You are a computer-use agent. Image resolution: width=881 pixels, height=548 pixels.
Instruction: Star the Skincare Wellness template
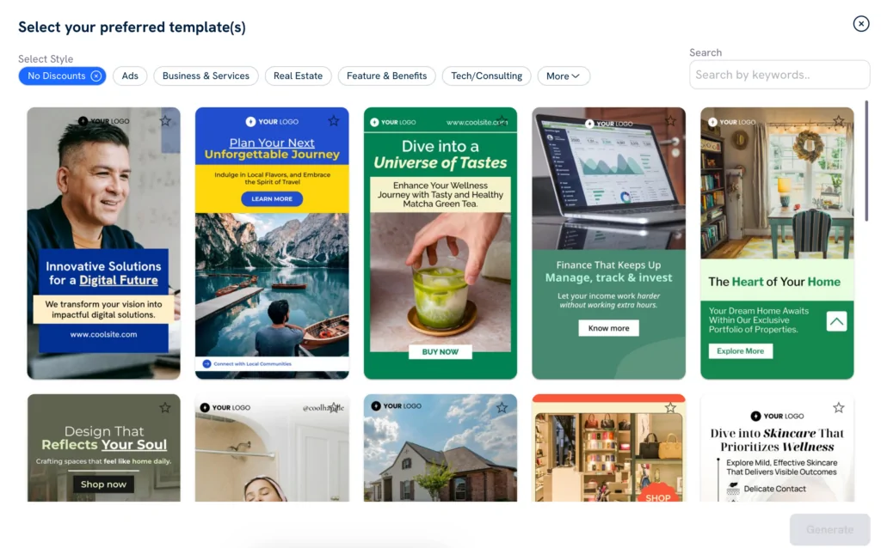[838, 408]
